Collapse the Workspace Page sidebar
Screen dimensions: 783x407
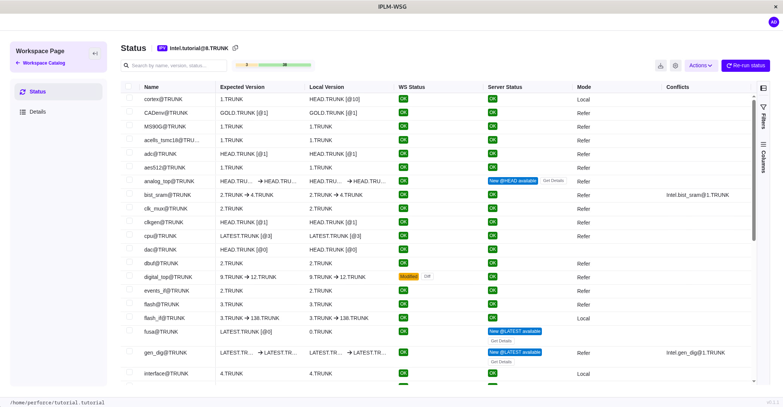pos(95,54)
